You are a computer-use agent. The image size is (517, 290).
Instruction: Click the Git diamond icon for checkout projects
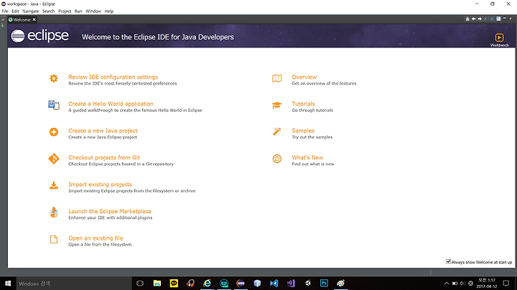click(53, 159)
